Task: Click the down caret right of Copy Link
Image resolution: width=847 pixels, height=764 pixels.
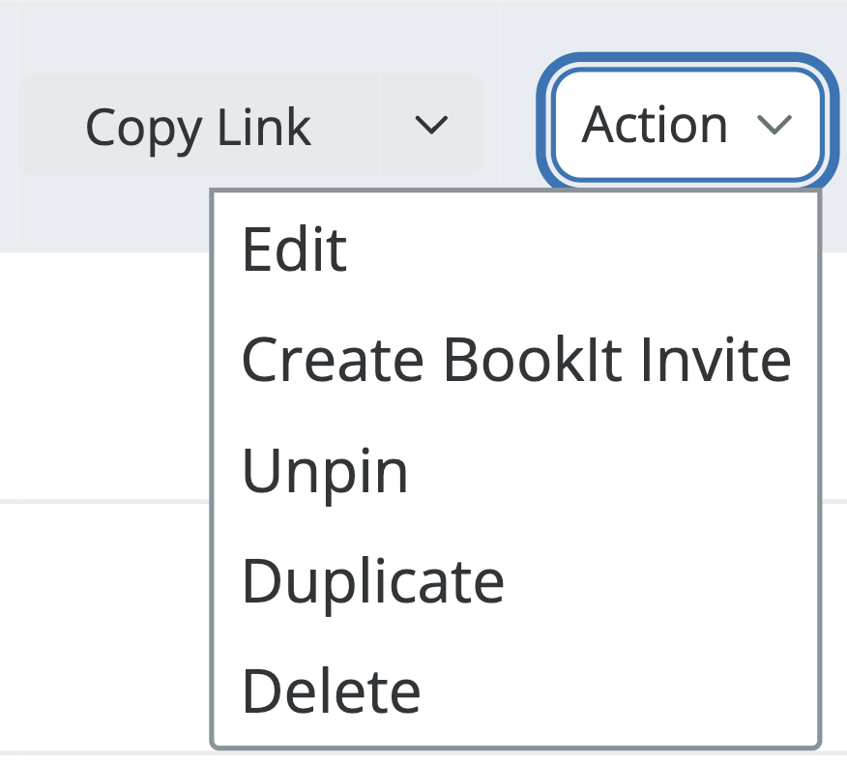Action: pyautogui.click(x=431, y=126)
